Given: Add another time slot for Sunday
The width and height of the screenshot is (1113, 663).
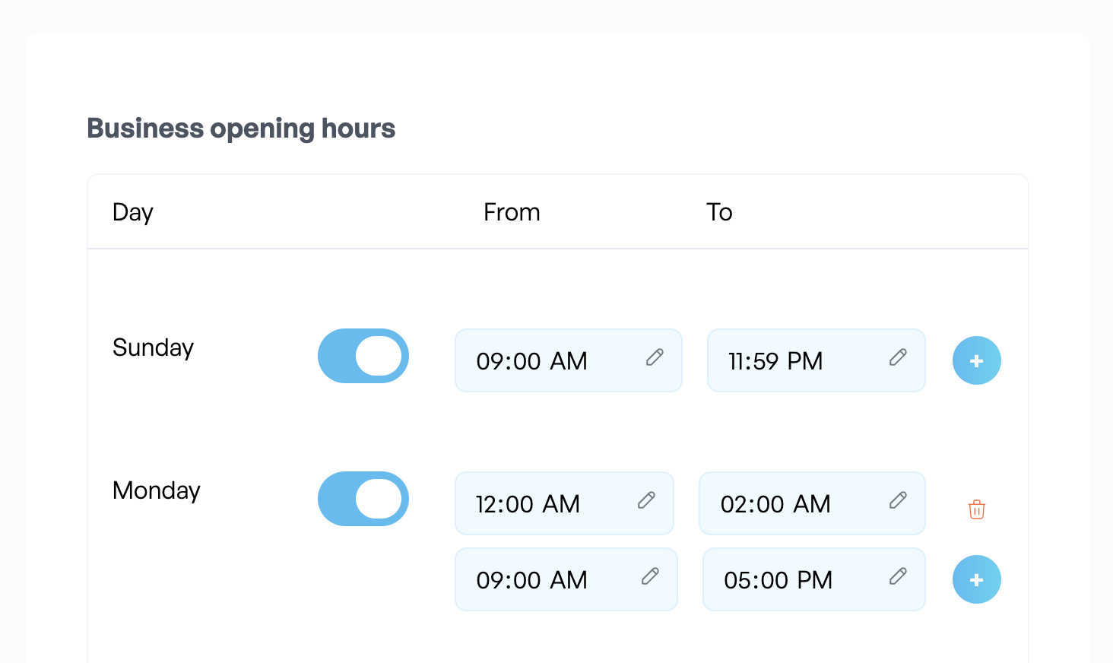Looking at the screenshot, I should [977, 360].
